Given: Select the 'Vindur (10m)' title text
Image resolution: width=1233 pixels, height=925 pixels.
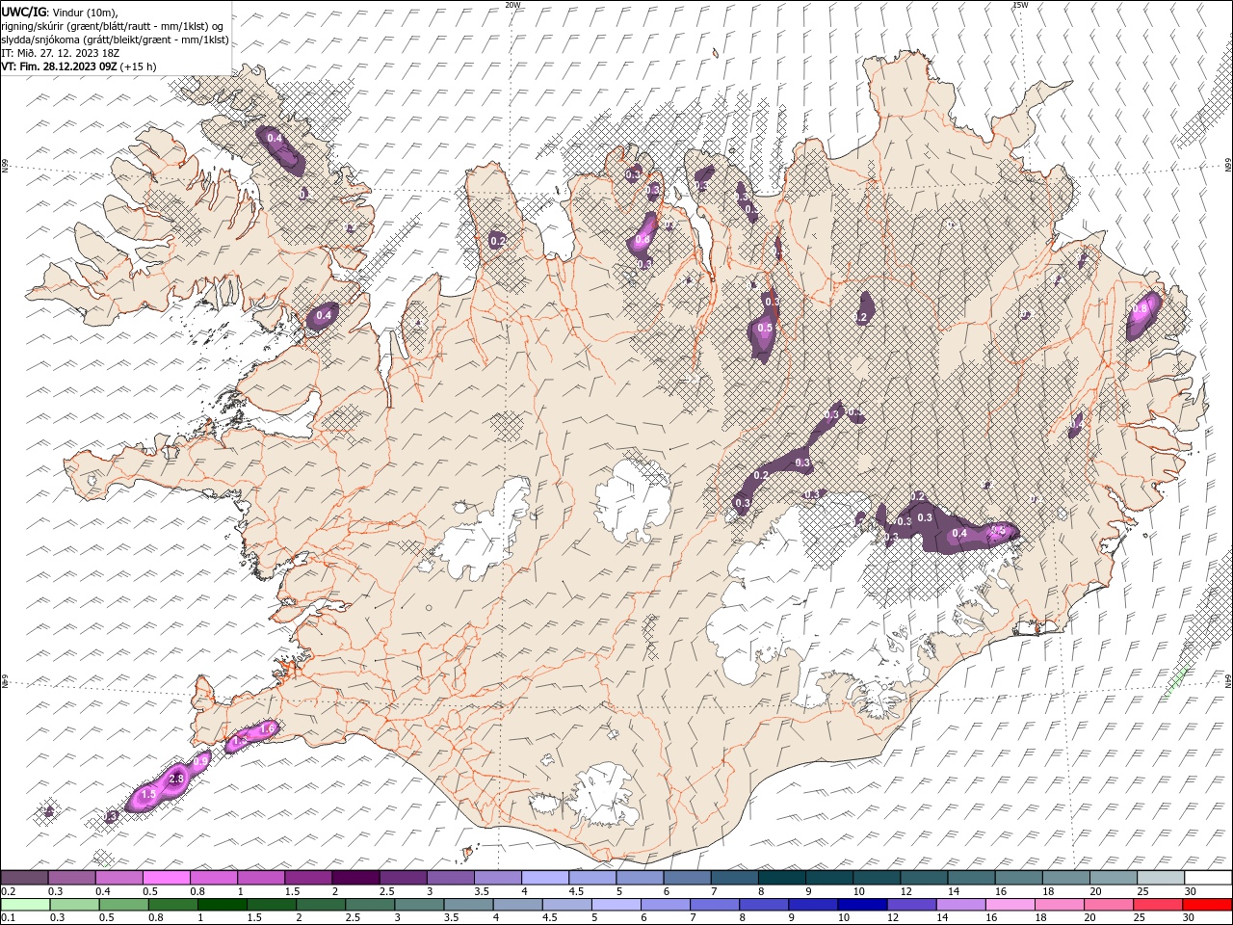Looking at the screenshot, I should [84, 12].
